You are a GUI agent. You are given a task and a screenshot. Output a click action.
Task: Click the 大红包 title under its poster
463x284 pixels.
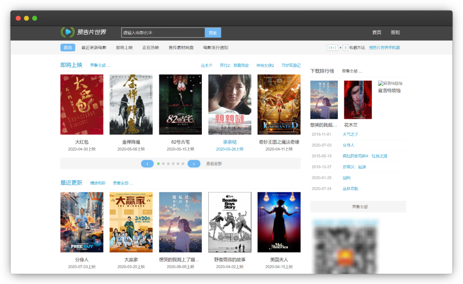point(82,142)
